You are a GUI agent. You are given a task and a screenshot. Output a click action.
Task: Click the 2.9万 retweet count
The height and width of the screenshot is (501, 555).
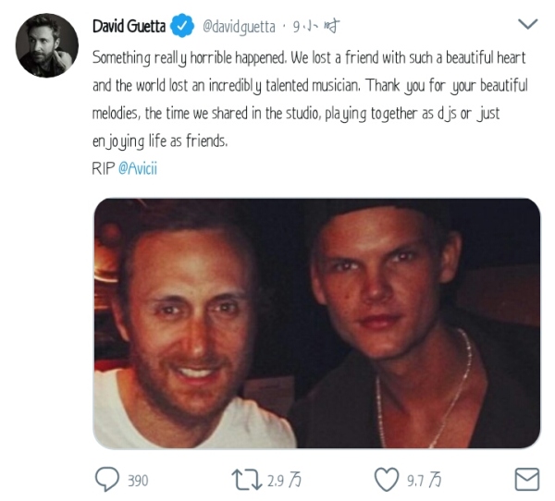(x=283, y=481)
